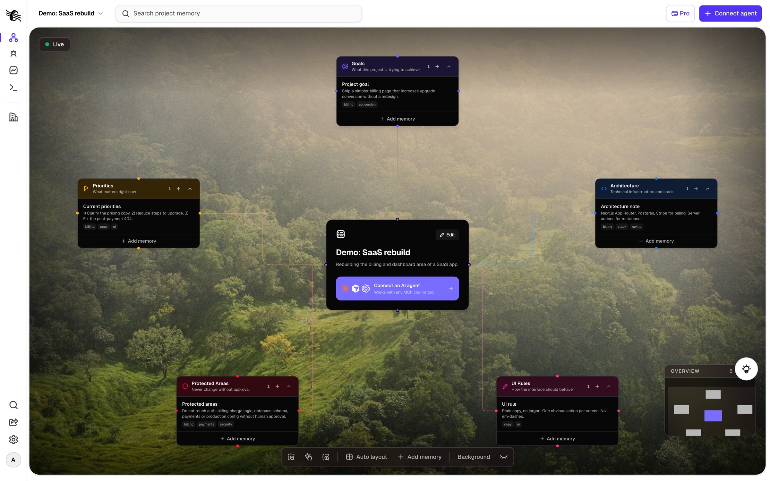Screen dimensions: 770x481
Task: Toggle the hide-eye icon next to Background
Action: click(x=504, y=457)
